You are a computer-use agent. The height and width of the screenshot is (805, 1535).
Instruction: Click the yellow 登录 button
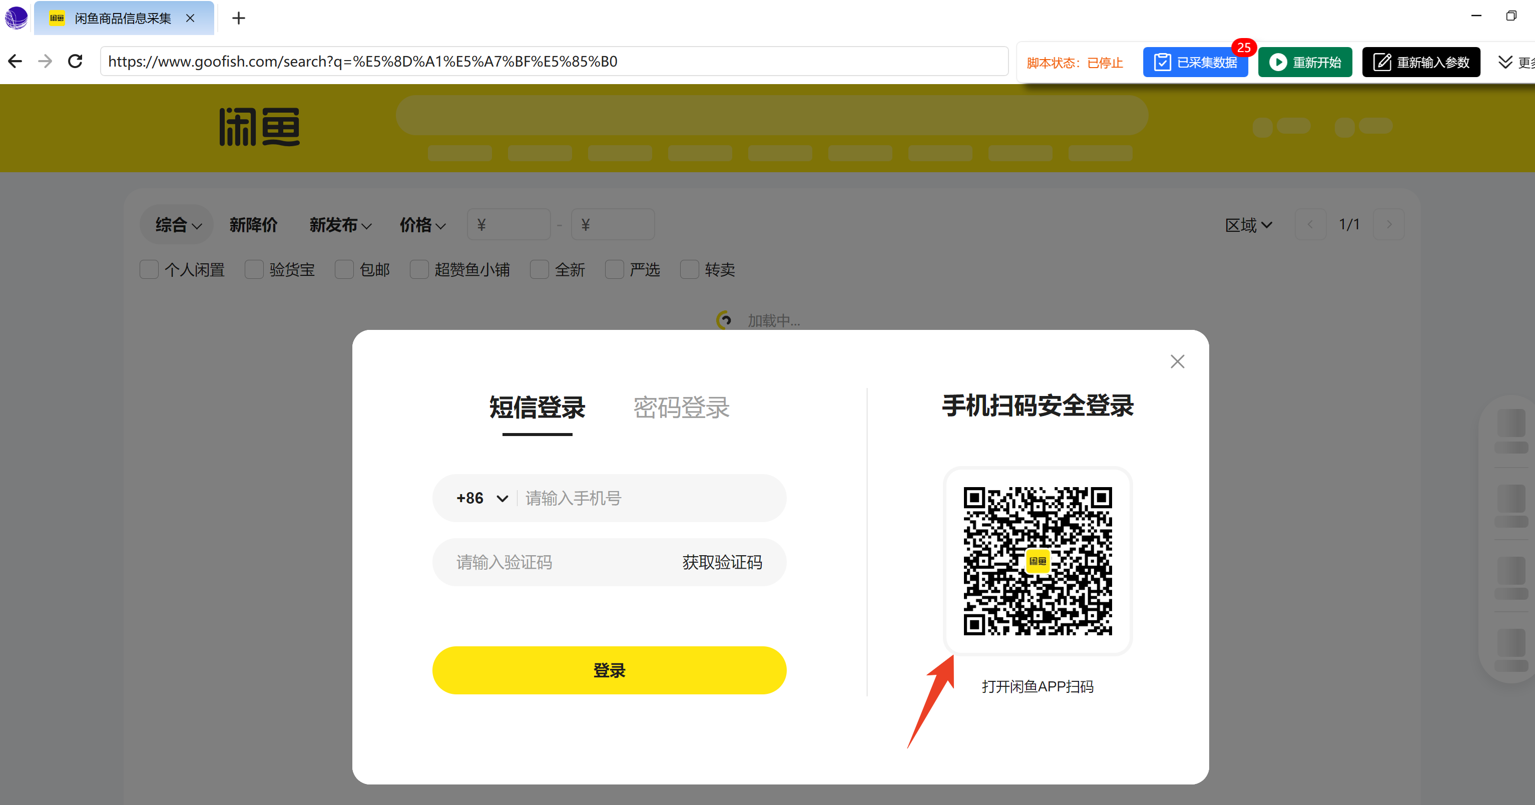point(609,670)
